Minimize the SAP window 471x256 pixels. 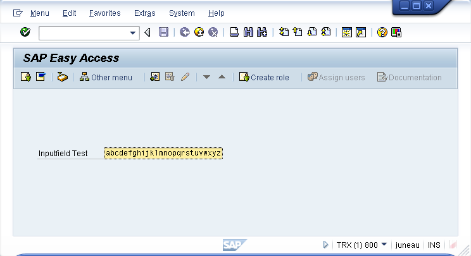(x=405, y=6)
